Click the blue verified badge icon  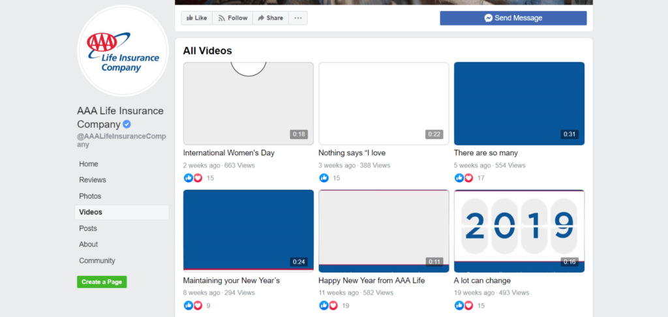[128, 124]
